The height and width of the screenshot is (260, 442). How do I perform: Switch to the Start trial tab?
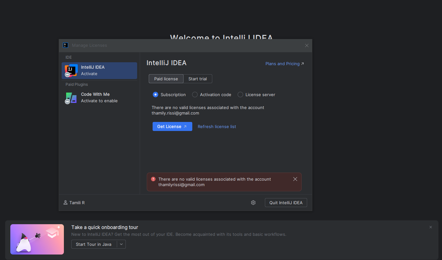[x=197, y=79]
